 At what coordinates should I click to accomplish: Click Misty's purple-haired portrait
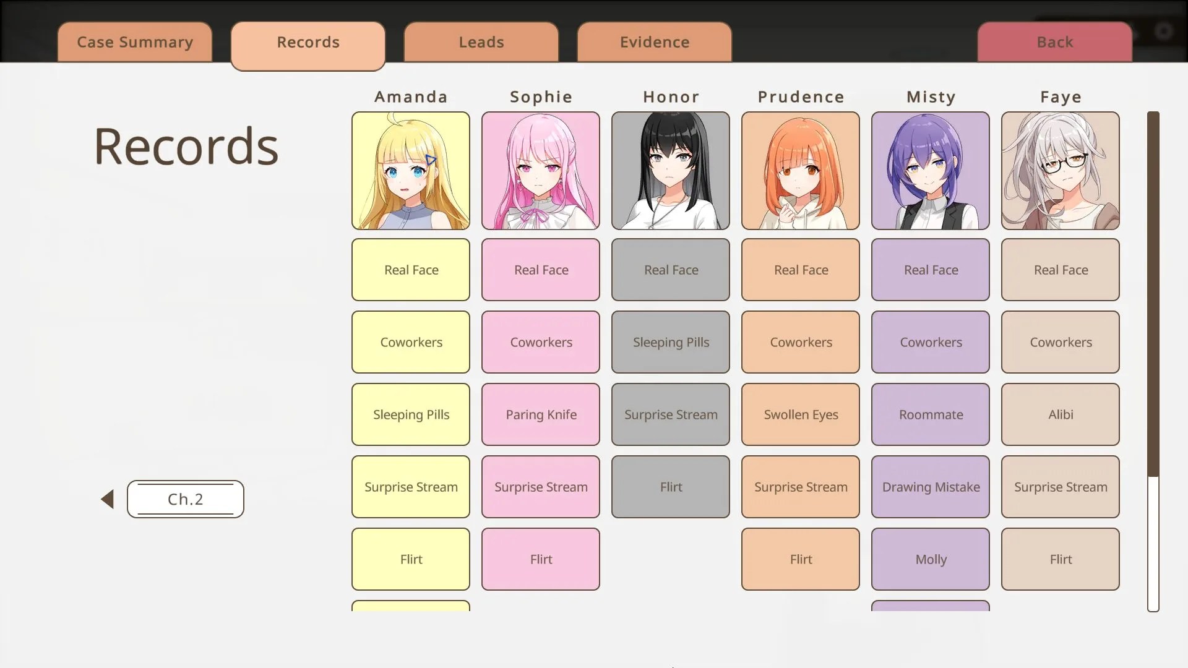tap(931, 171)
